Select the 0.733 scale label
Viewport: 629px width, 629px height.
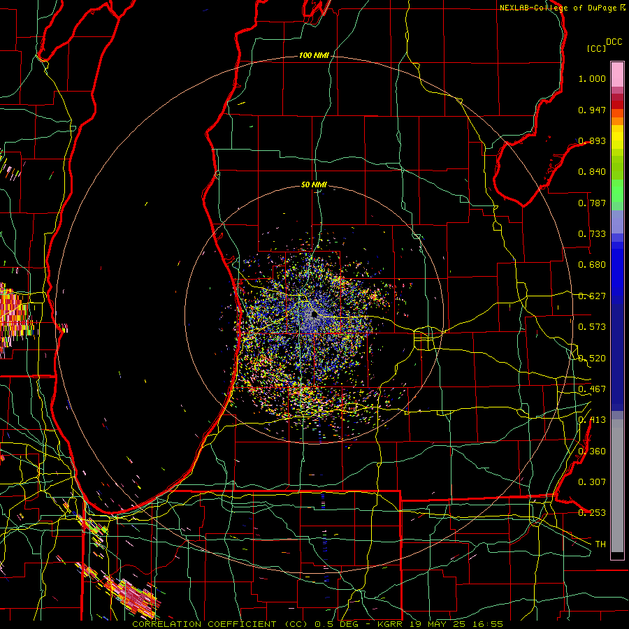click(x=592, y=234)
